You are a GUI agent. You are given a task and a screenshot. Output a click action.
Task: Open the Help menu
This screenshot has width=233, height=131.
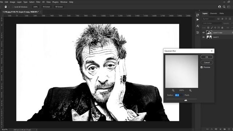point(71,2)
